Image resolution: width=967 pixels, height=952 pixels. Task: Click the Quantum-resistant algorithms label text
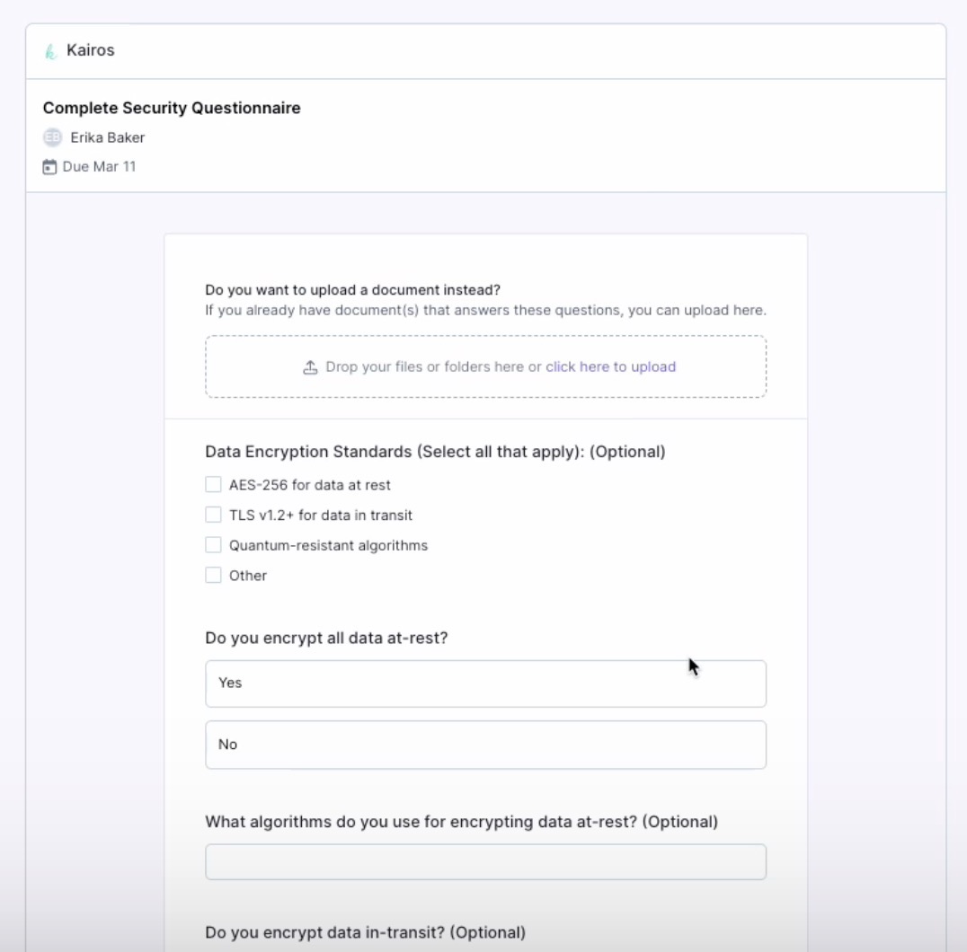click(328, 545)
